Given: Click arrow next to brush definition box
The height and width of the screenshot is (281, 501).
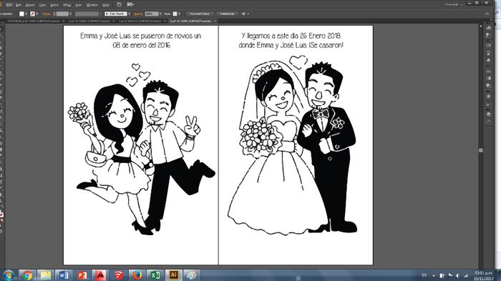Looking at the screenshot, I should pyautogui.click(x=129, y=14).
